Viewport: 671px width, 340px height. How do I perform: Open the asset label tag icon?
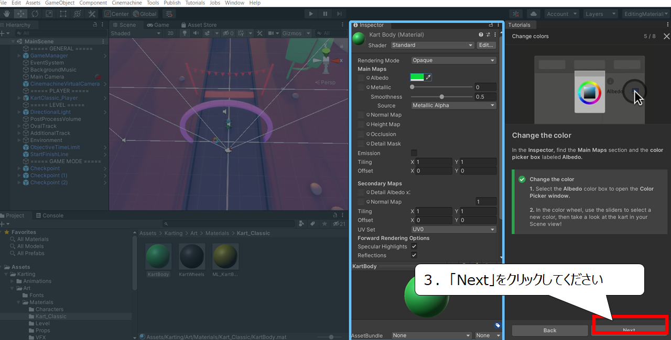coord(497,325)
